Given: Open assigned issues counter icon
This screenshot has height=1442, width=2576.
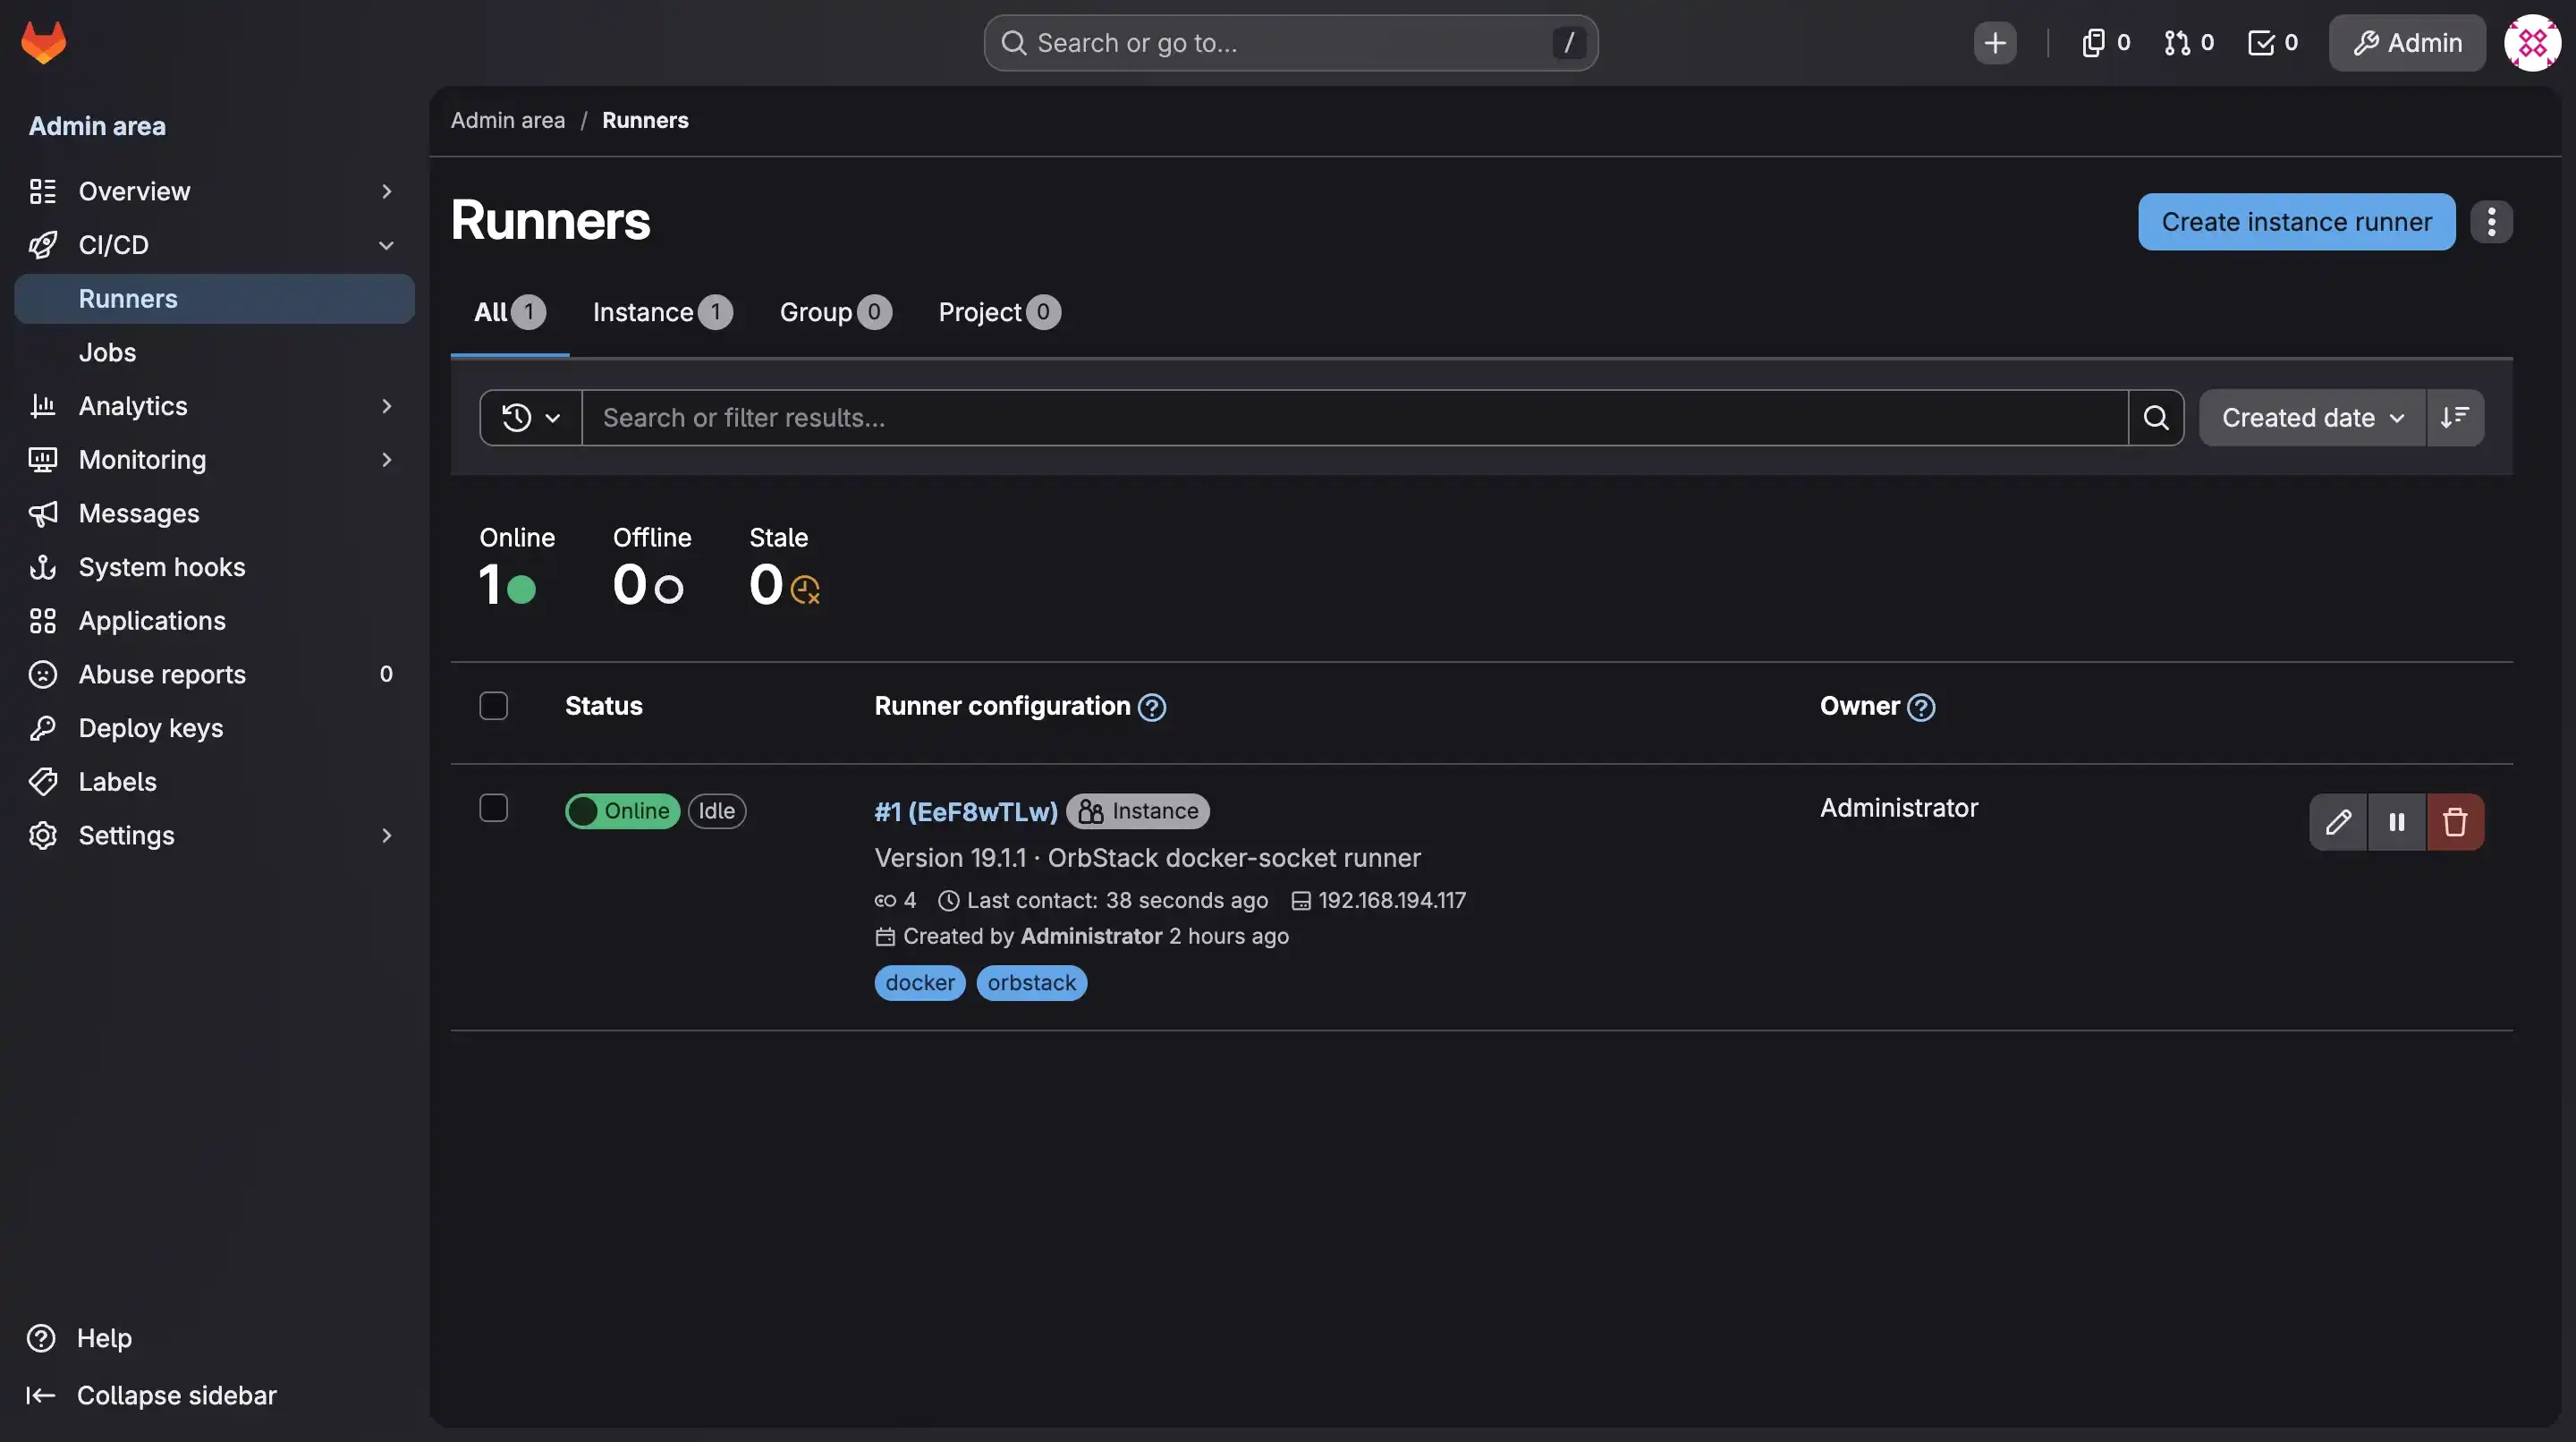Looking at the screenshot, I should coord(2105,43).
